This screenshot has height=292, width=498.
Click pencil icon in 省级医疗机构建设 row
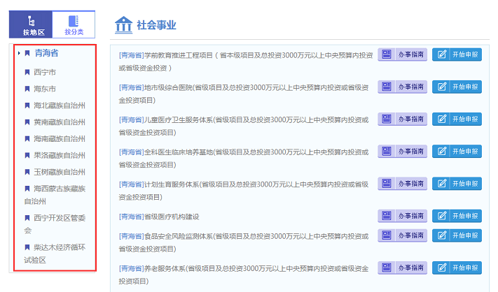pos(442,216)
